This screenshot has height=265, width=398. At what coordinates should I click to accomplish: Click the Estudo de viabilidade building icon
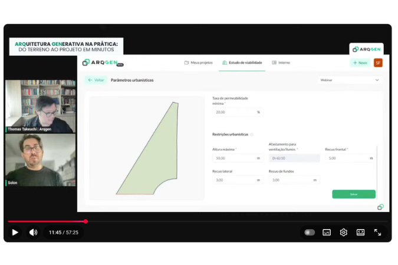coord(225,62)
